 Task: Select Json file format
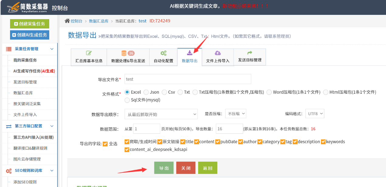tap(146, 92)
